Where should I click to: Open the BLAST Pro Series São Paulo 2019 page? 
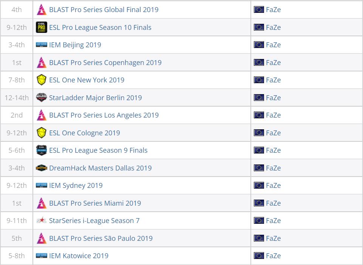pos(100,238)
